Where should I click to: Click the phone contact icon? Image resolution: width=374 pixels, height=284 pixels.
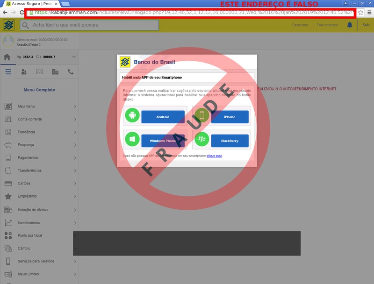(71, 72)
